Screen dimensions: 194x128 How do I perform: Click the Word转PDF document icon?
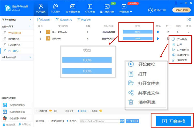(x=5, y=33)
